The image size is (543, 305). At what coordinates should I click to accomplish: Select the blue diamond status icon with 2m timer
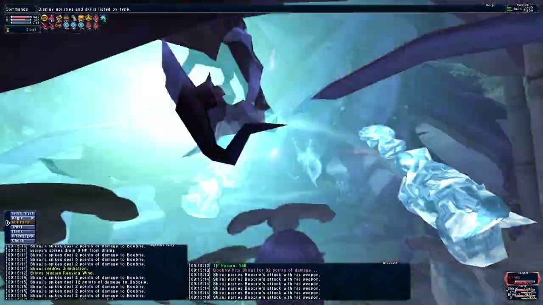(x=81, y=25)
